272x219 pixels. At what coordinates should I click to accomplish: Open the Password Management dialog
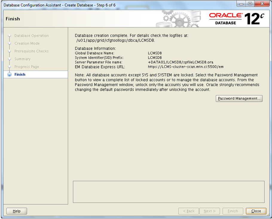[239, 98]
